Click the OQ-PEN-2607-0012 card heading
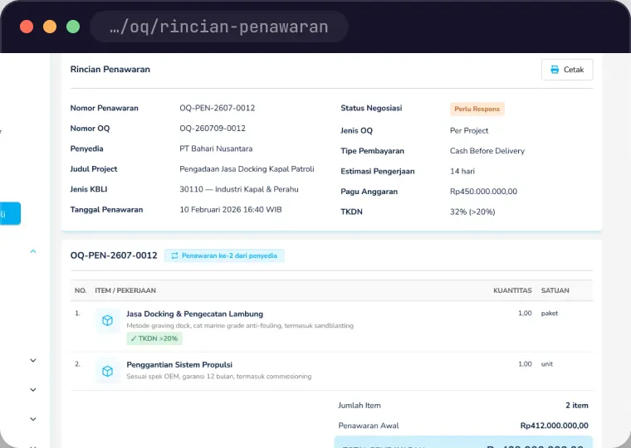 pyautogui.click(x=114, y=256)
